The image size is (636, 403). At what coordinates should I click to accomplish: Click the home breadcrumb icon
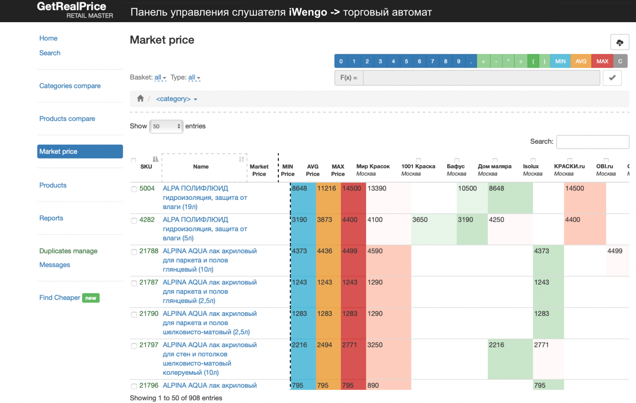[x=140, y=99]
